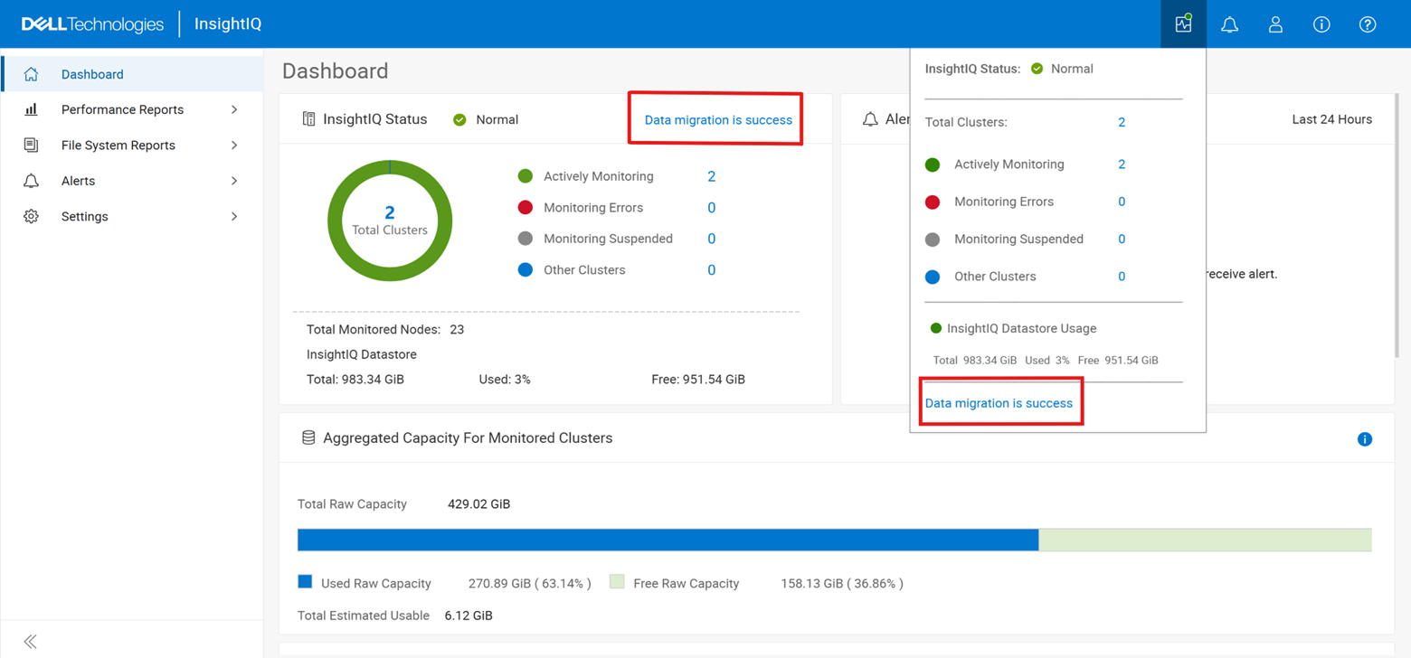Click the blue used raw capacity bar
This screenshot has height=658, width=1411.
point(668,540)
